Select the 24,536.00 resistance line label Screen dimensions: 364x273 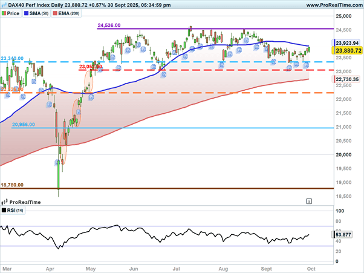point(109,26)
